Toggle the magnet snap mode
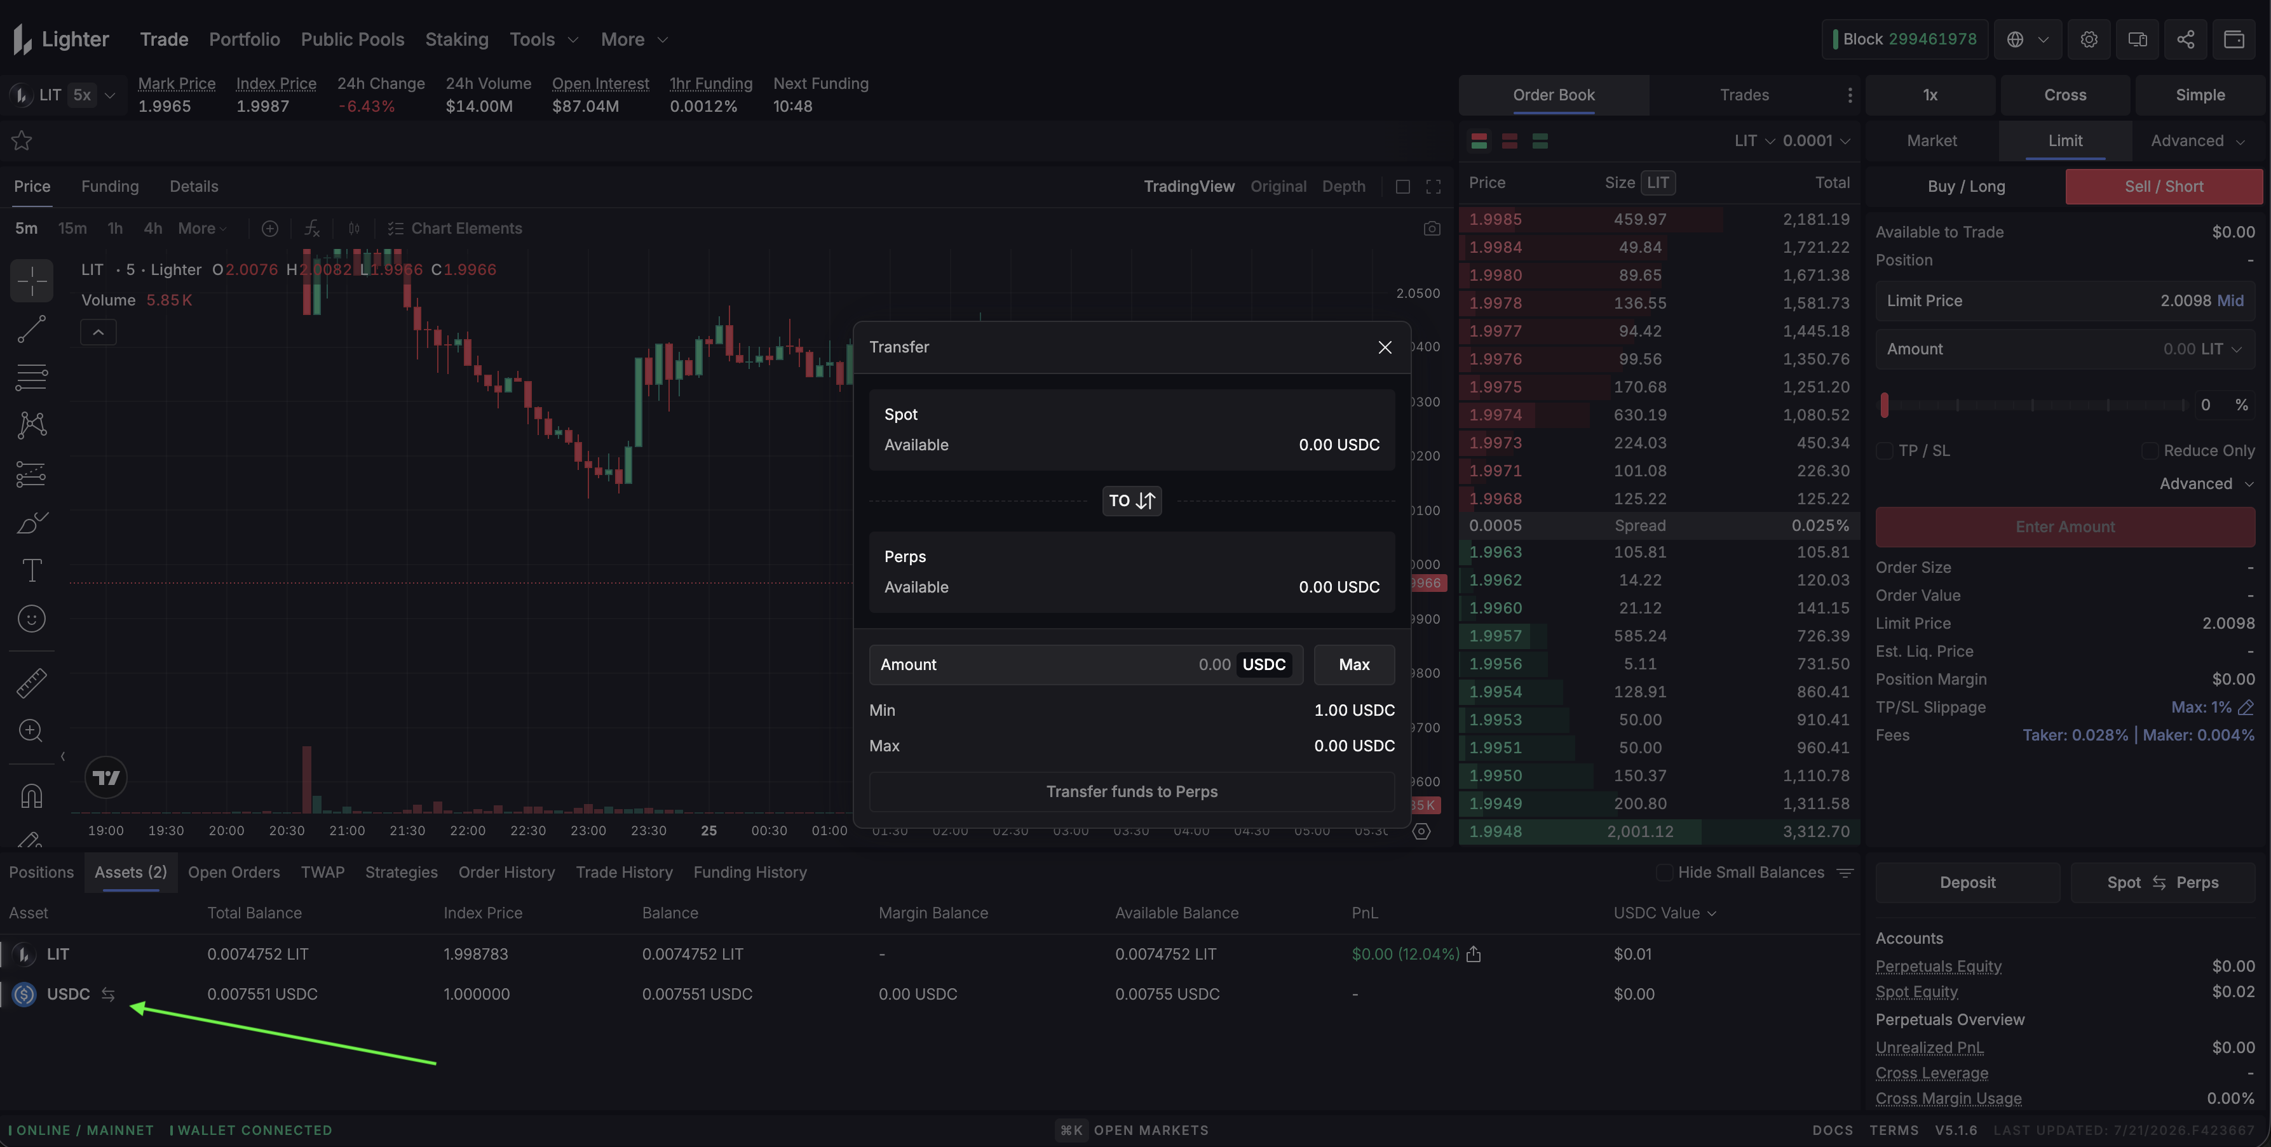 [x=32, y=796]
